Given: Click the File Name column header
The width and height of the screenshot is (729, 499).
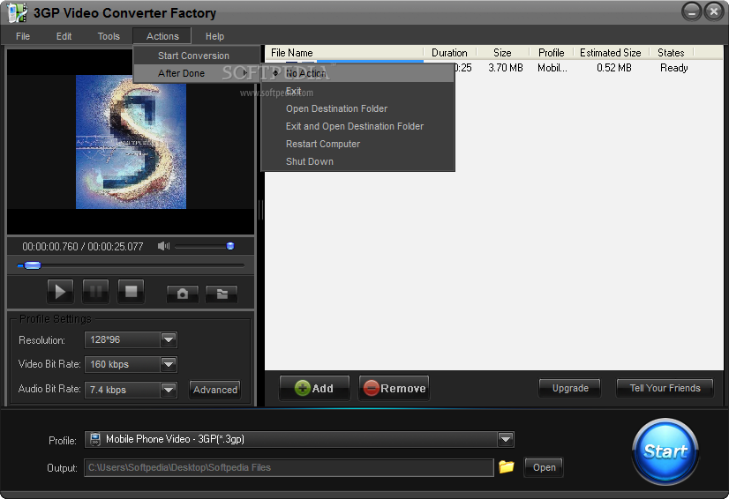Looking at the screenshot, I should [344, 53].
